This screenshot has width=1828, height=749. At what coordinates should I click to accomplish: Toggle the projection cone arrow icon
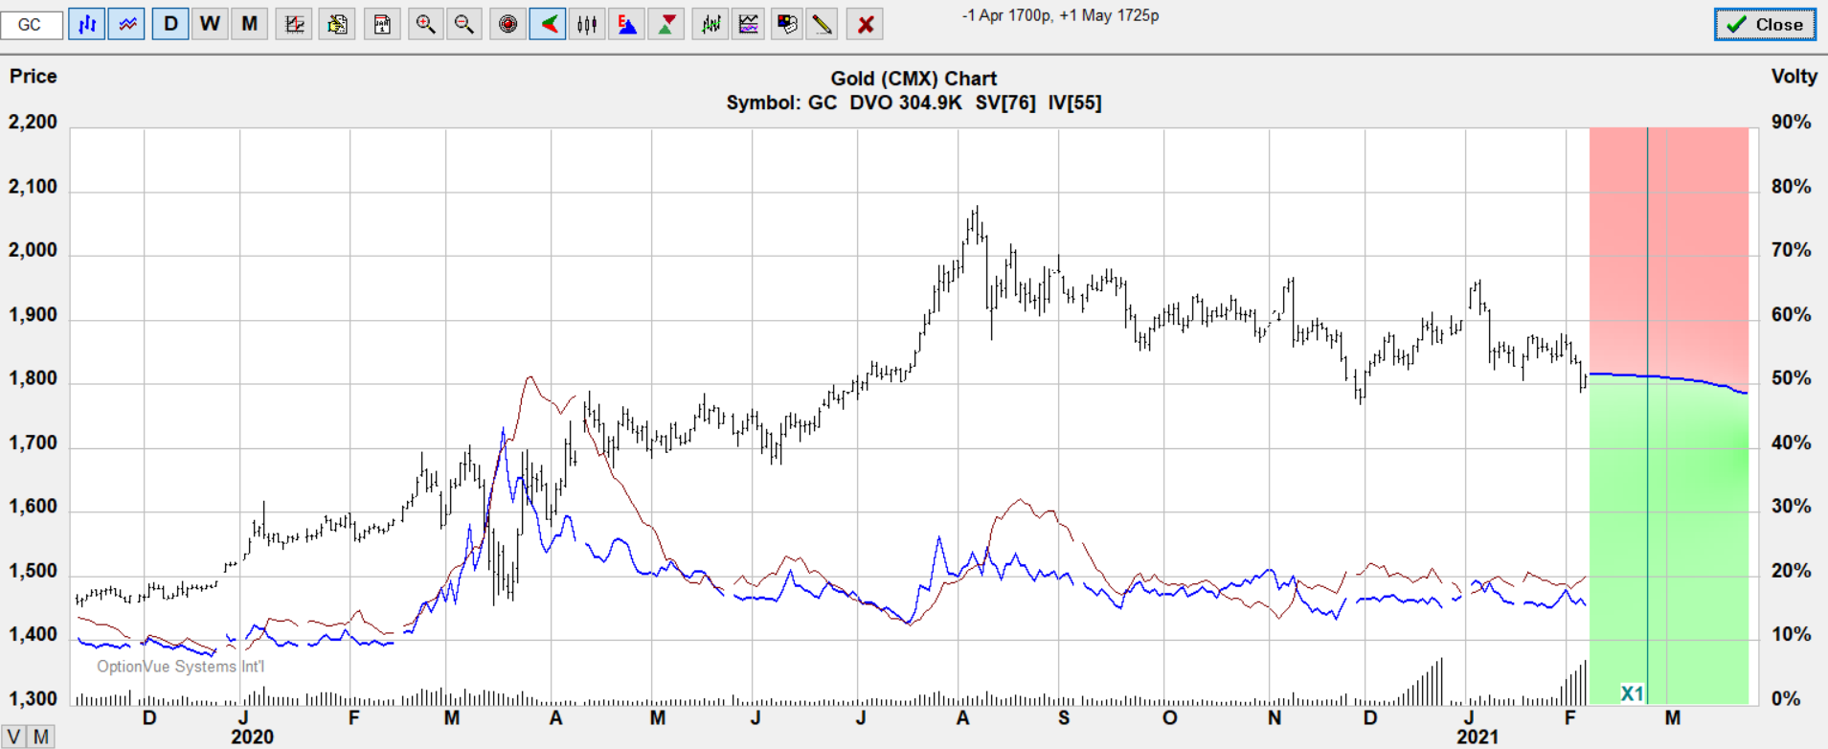pos(548,25)
